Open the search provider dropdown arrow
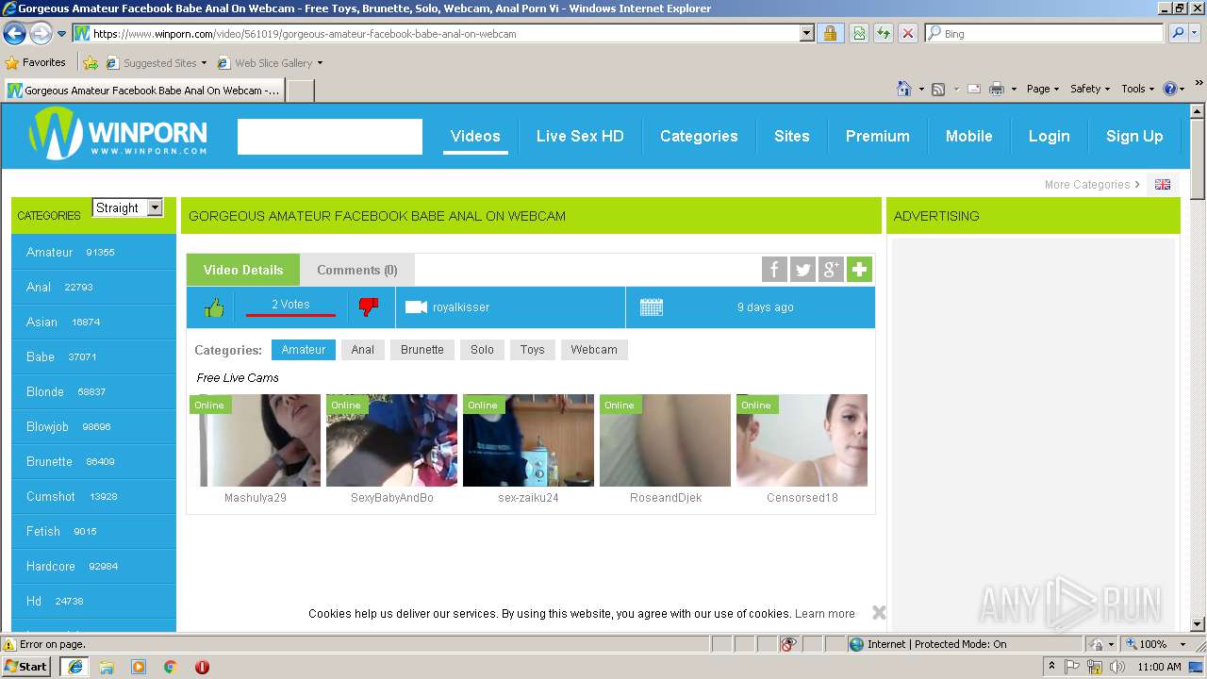1207x679 pixels. coord(1195,34)
